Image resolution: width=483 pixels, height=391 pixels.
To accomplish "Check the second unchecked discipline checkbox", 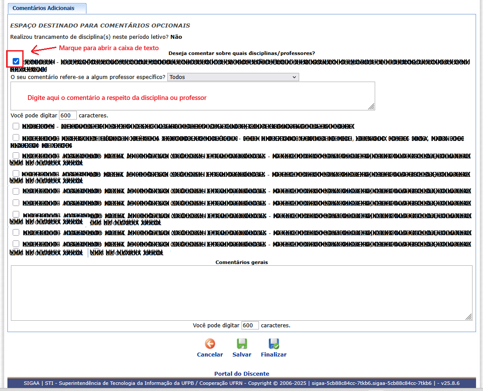I will pyautogui.click(x=16, y=137).
